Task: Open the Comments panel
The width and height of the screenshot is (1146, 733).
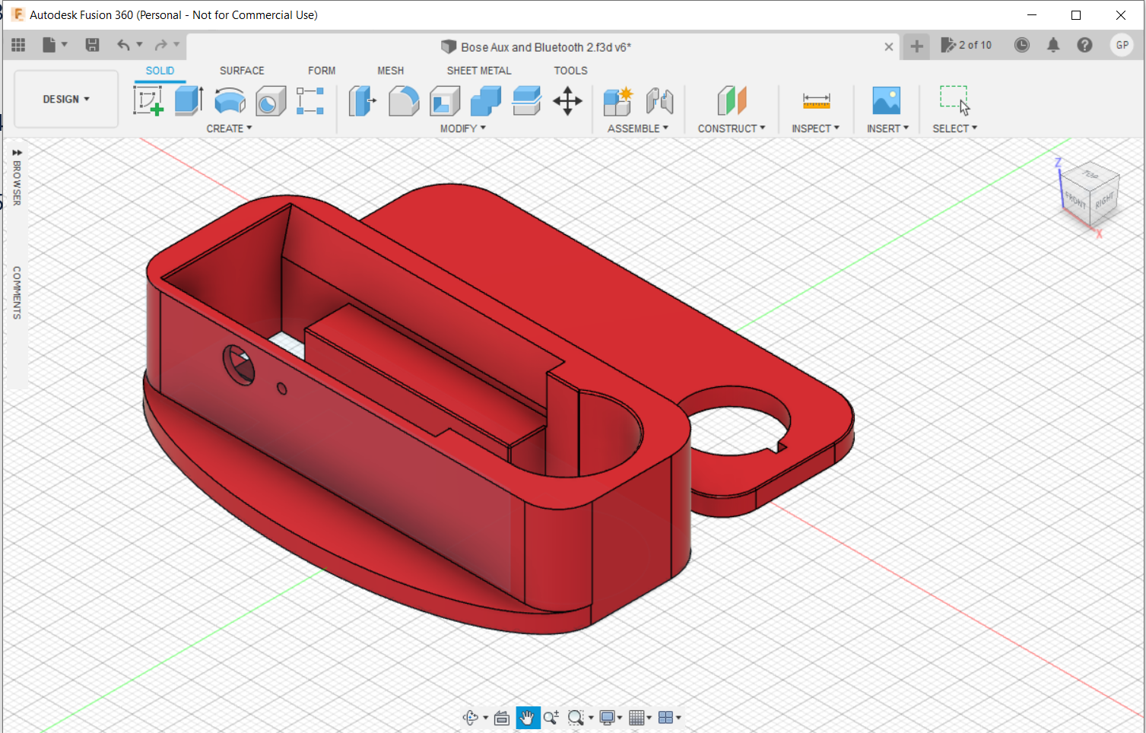Action: click(16, 291)
